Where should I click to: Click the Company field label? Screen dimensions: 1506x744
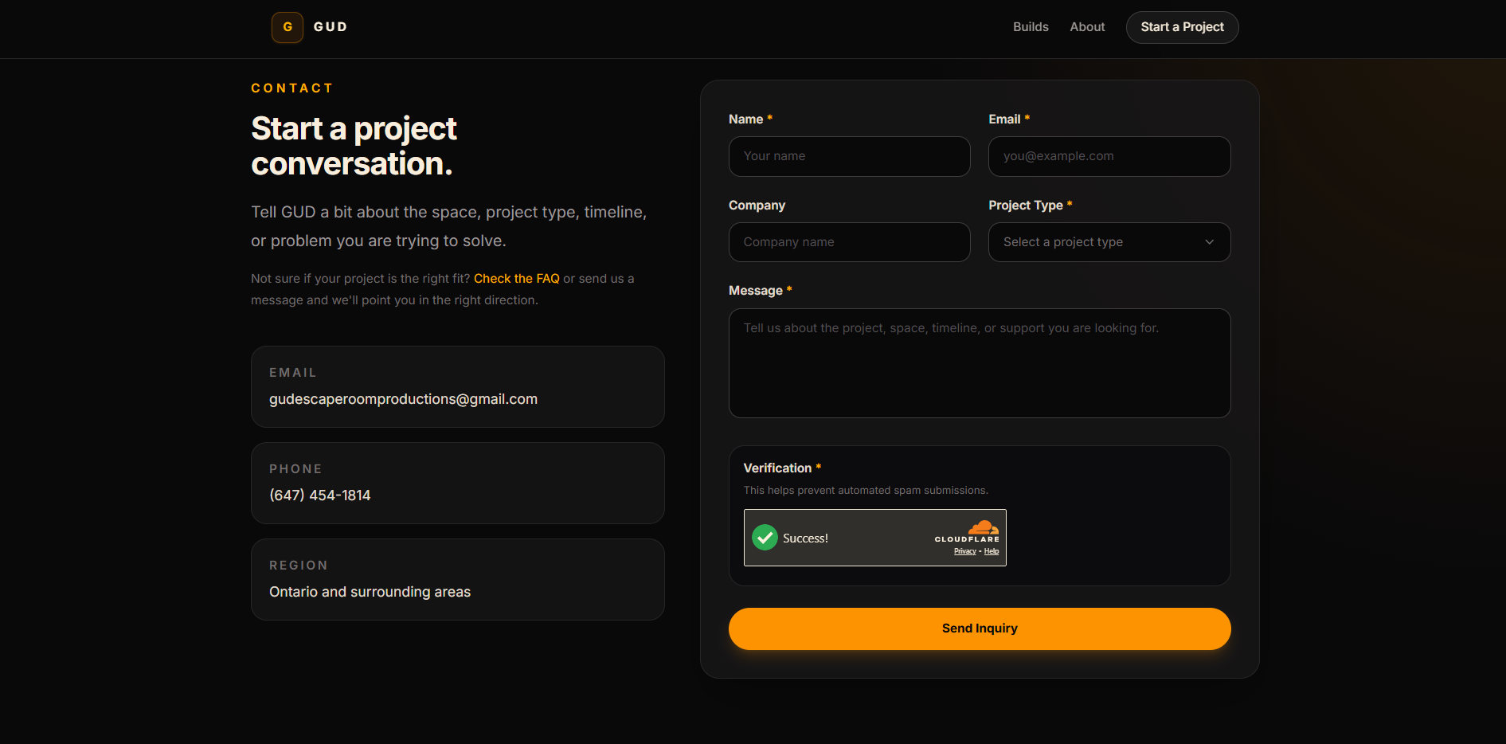pyautogui.click(x=757, y=206)
